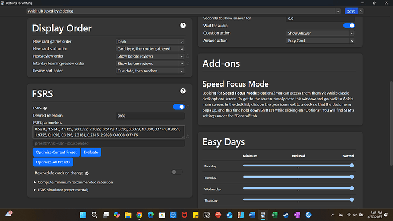Launch Copilot from the taskbar

pyautogui.click(x=117, y=215)
